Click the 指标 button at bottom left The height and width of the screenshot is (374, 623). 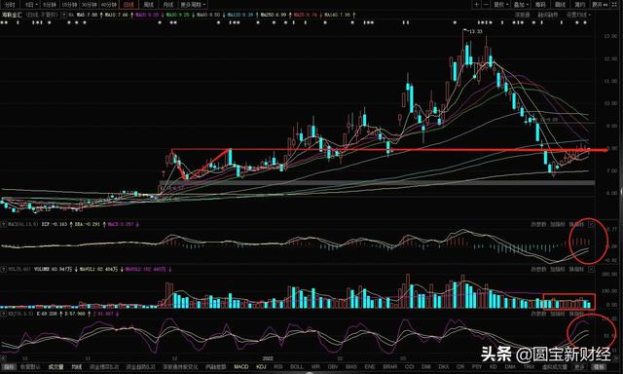[9, 367]
